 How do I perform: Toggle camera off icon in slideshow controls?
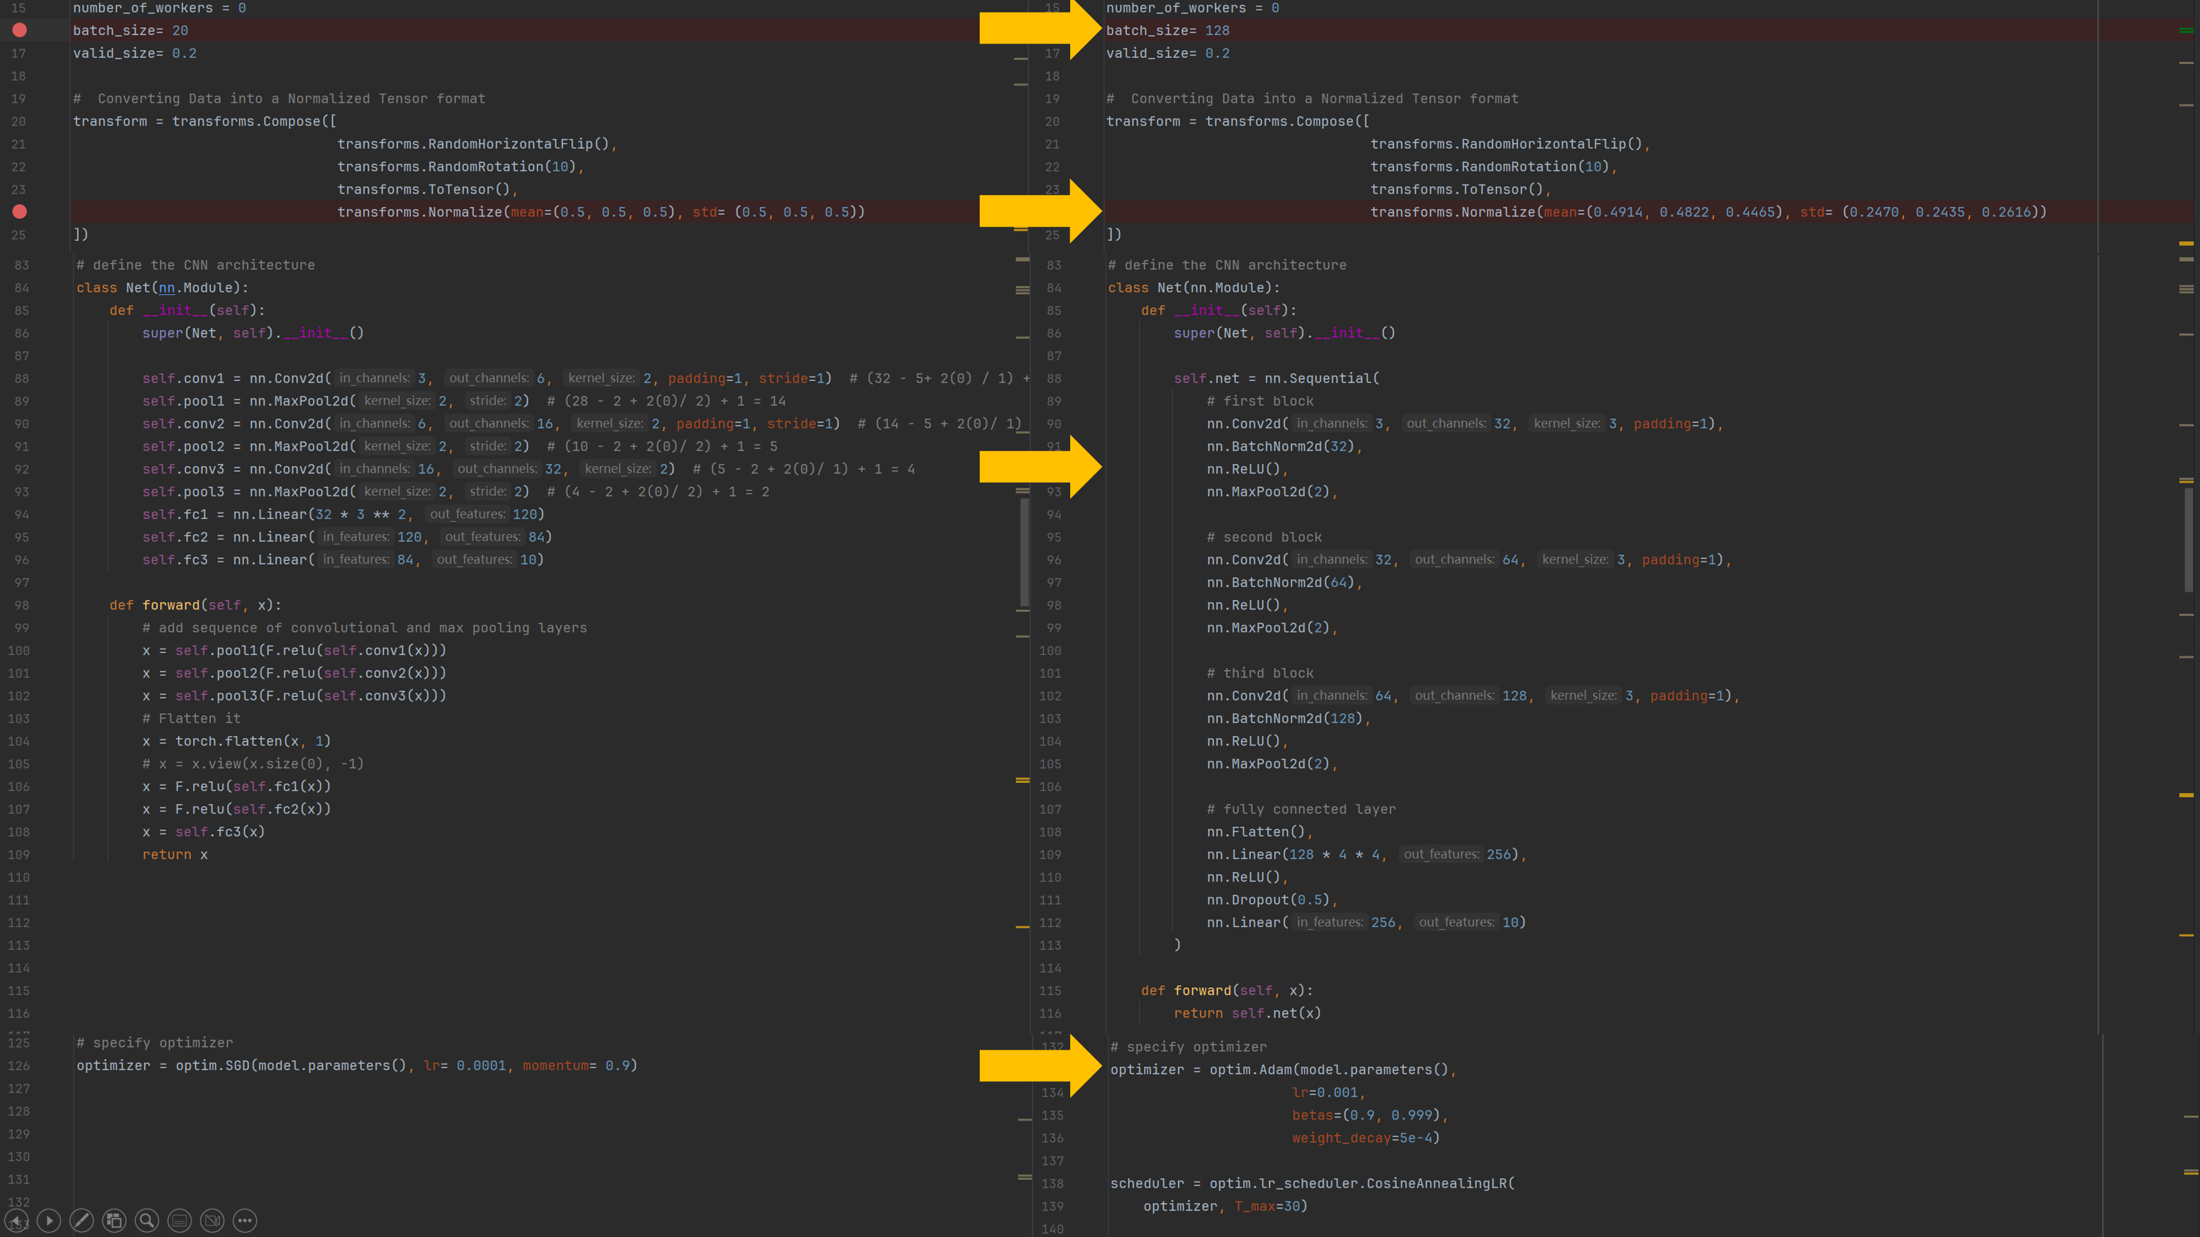(x=212, y=1220)
